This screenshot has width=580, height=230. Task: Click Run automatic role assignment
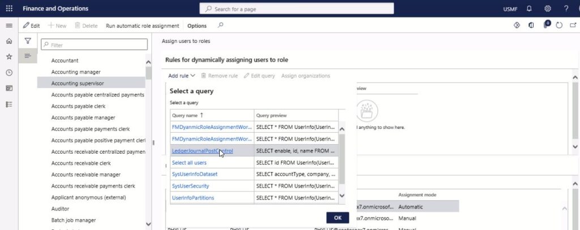coord(142,26)
